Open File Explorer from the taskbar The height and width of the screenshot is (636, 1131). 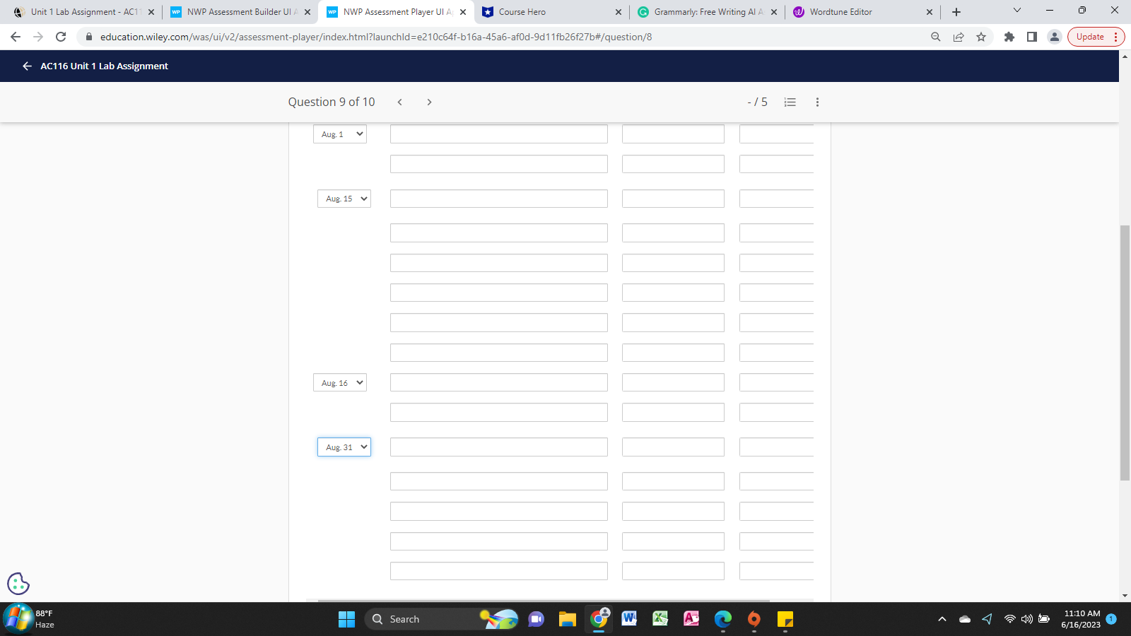568,619
